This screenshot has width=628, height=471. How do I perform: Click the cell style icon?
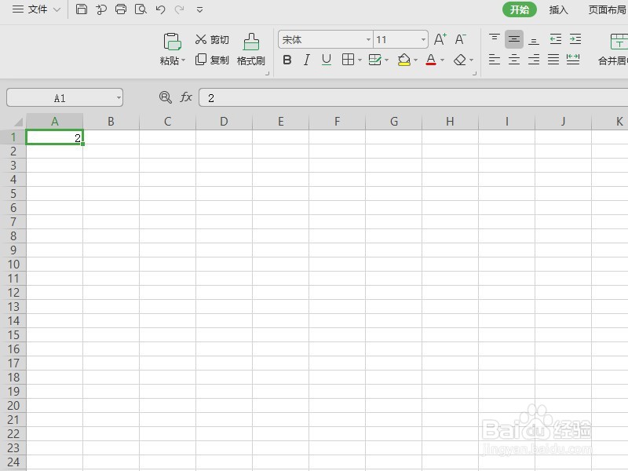coord(375,60)
